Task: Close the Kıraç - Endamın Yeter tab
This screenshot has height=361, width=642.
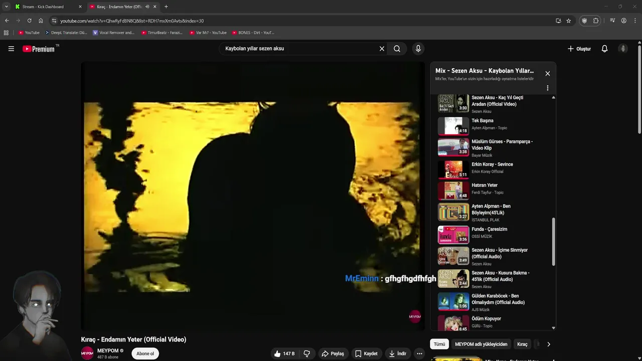Action: pos(155,7)
